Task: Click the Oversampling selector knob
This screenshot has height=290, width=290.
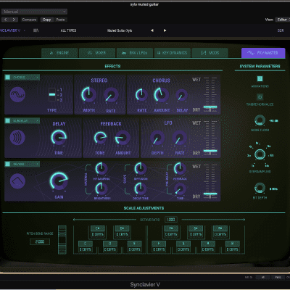Action: click(x=260, y=154)
